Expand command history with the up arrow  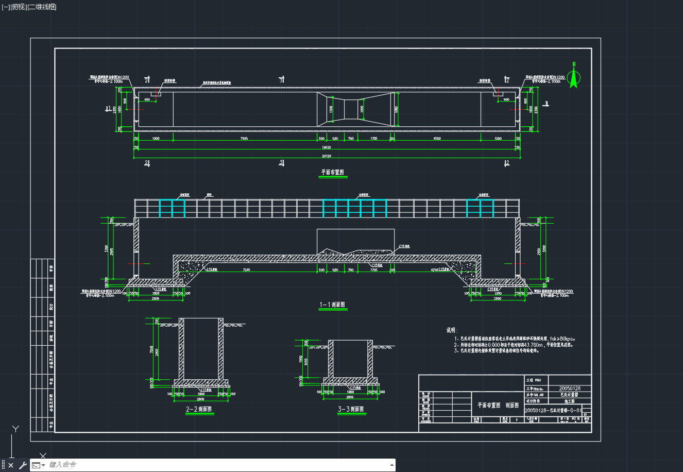pyautogui.click(x=391, y=465)
